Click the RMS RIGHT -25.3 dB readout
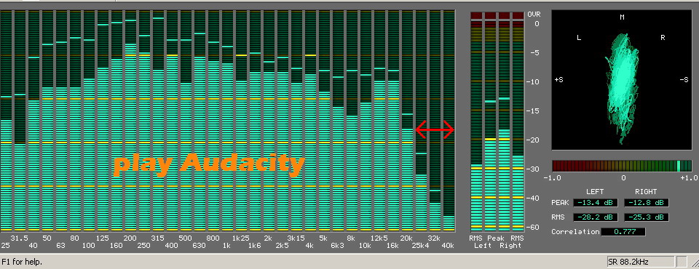The height and width of the screenshot is (269, 699). pyautogui.click(x=647, y=217)
